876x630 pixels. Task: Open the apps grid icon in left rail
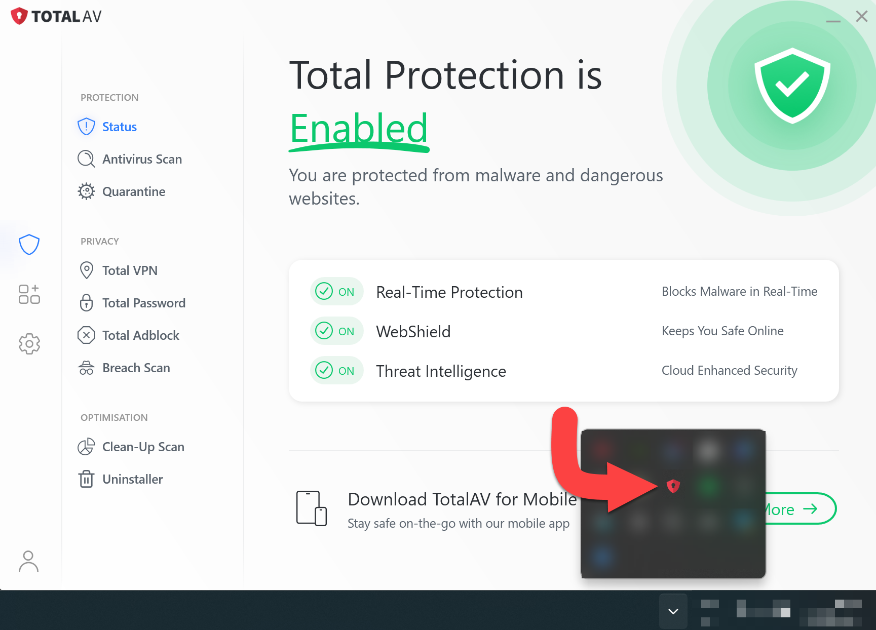point(29,294)
